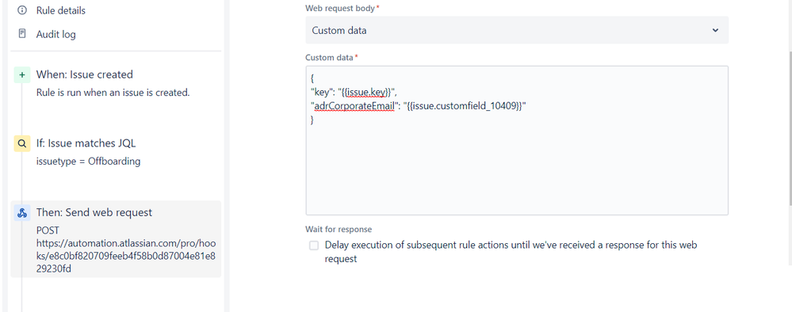Select the Then: Send web request step
The width and height of the screenshot is (792, 312).
coord(116,239)
